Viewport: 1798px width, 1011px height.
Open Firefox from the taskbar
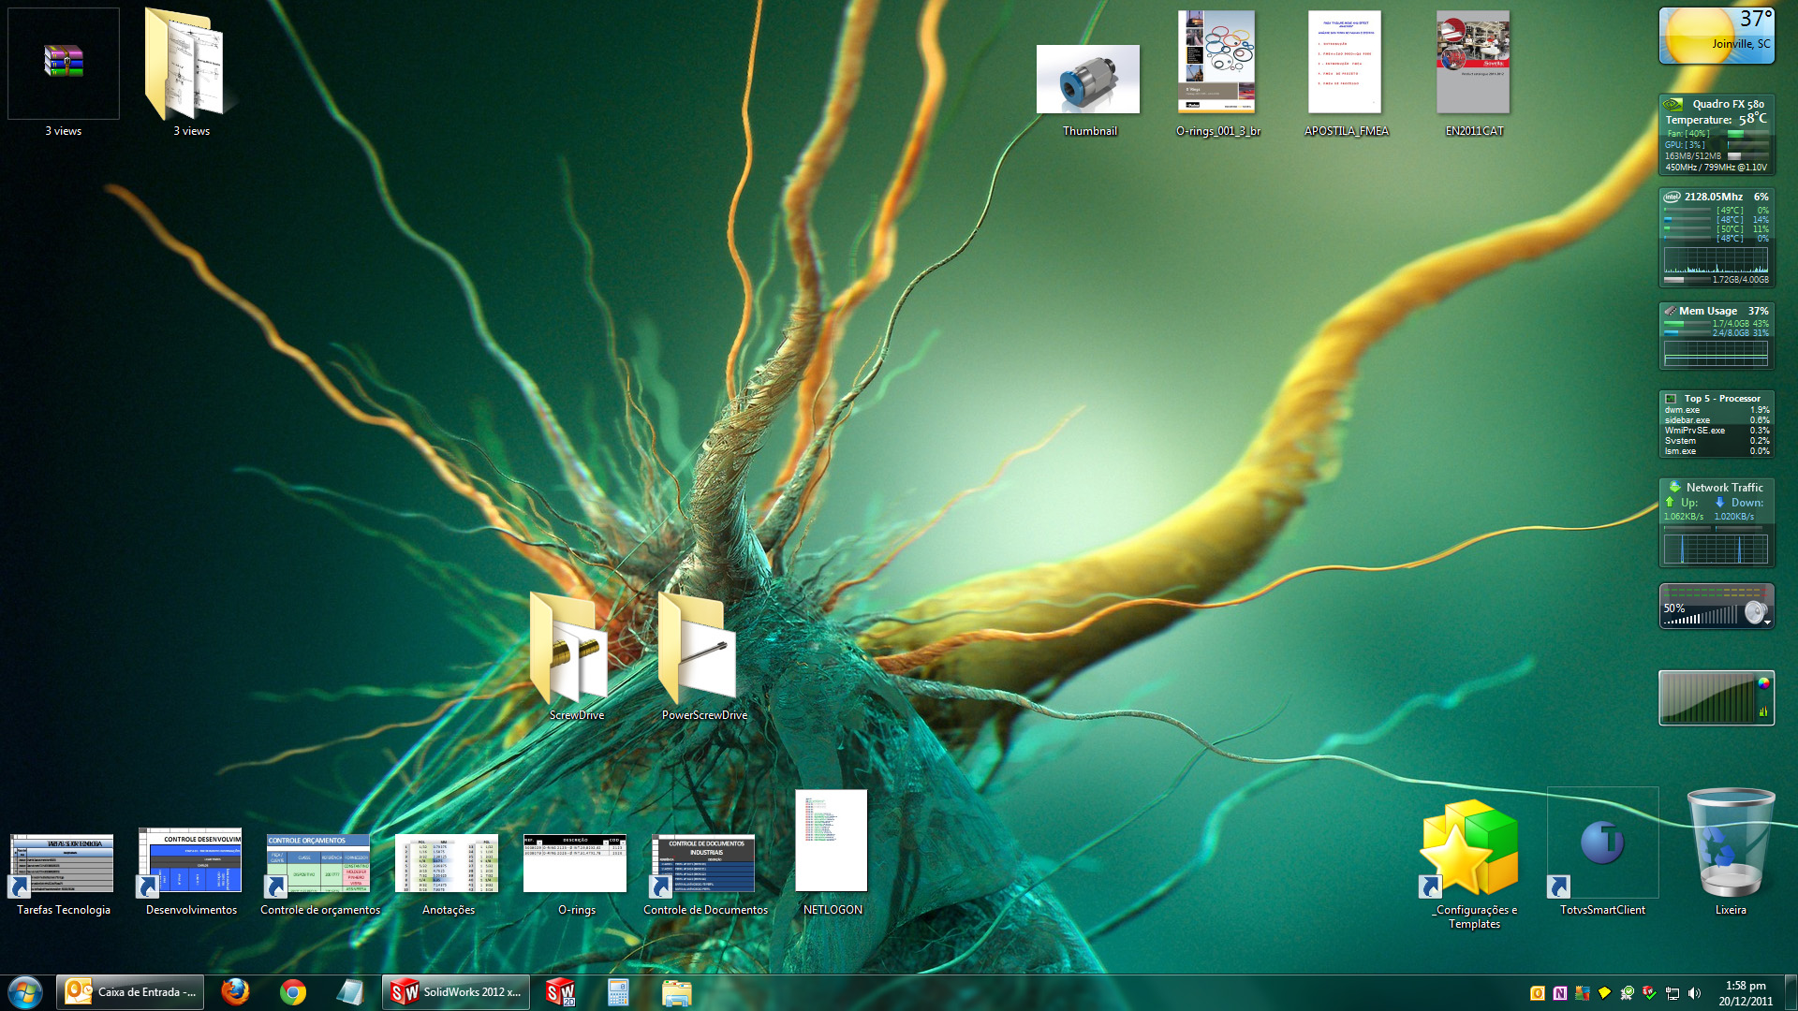point(235,992)
